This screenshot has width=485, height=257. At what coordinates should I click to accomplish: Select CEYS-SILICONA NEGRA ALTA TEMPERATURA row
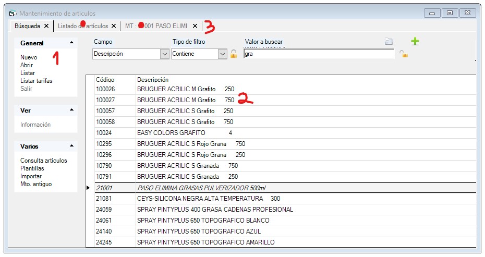(285, 198)
